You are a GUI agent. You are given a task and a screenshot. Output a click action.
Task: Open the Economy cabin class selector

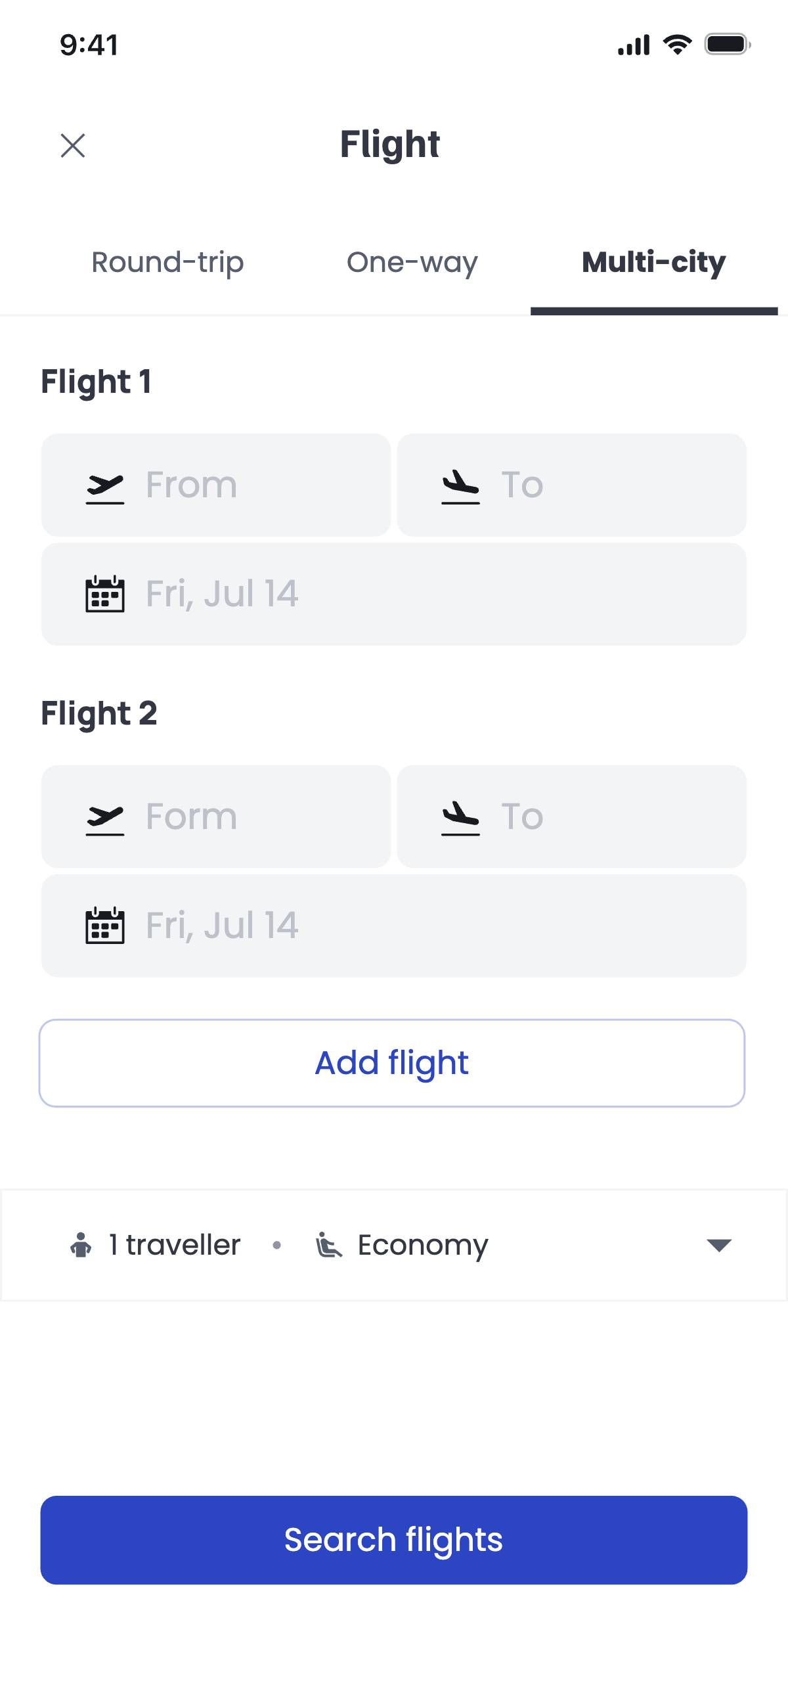422,1245
